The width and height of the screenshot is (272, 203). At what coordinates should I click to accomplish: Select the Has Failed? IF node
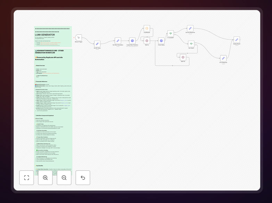click(191, 44)
